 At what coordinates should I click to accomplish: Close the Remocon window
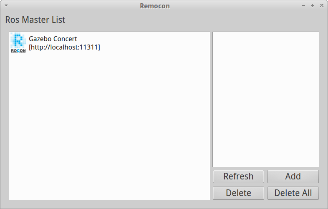click(321, 6)
